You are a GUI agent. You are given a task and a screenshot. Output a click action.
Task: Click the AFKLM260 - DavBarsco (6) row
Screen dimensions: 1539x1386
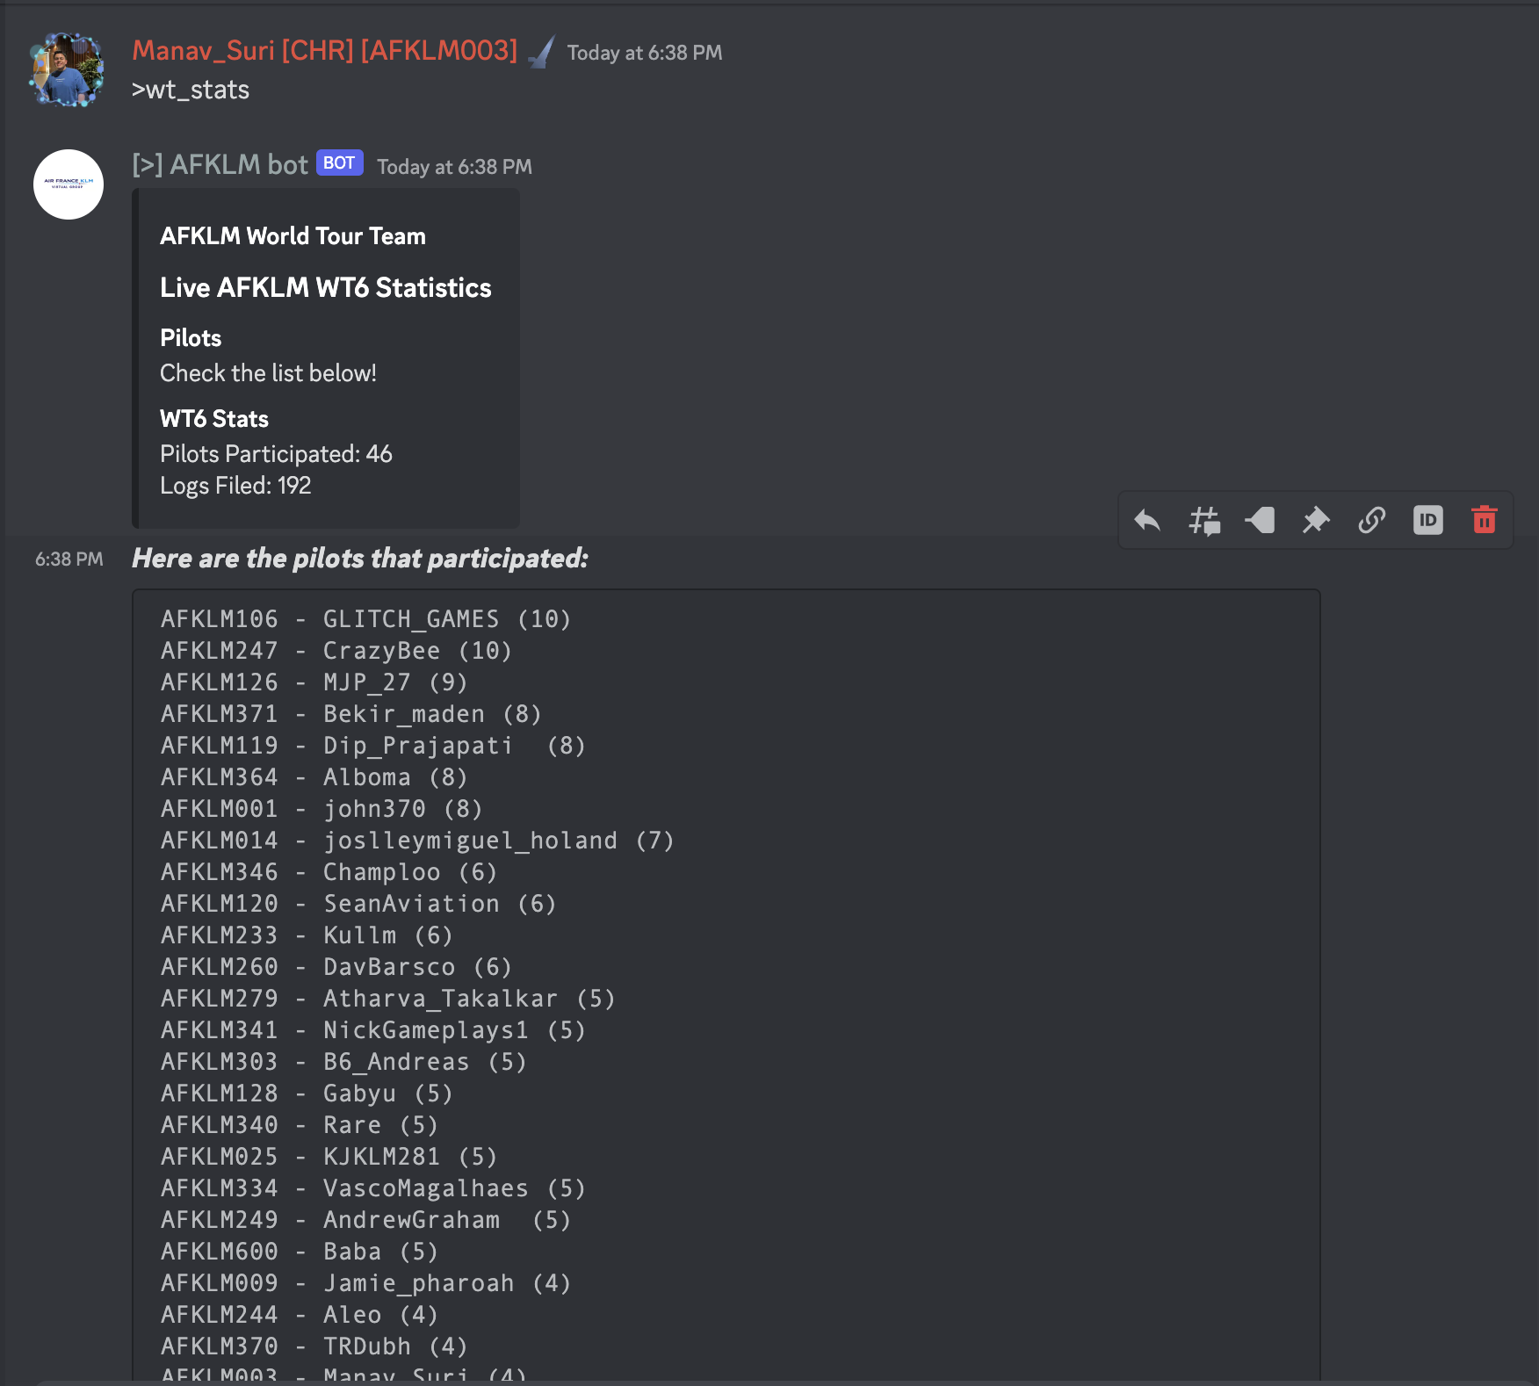point(336,967)
